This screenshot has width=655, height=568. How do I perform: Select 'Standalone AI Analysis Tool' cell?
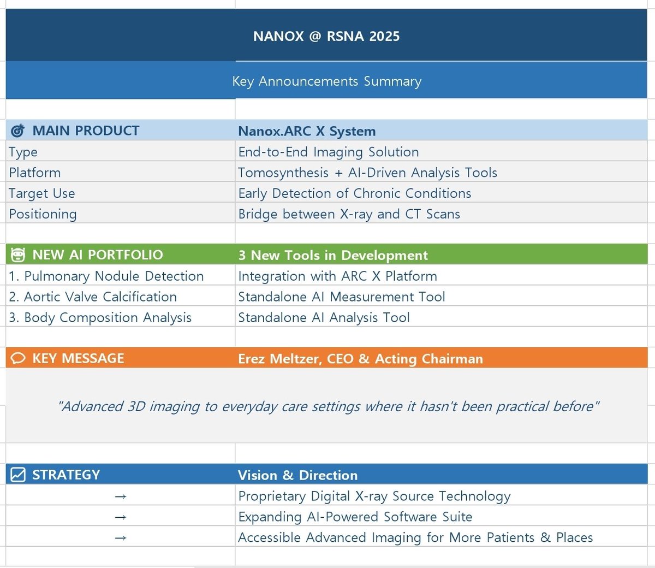[441, 317]
